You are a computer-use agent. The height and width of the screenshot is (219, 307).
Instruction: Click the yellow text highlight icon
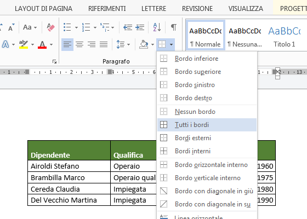coord(24,44)
